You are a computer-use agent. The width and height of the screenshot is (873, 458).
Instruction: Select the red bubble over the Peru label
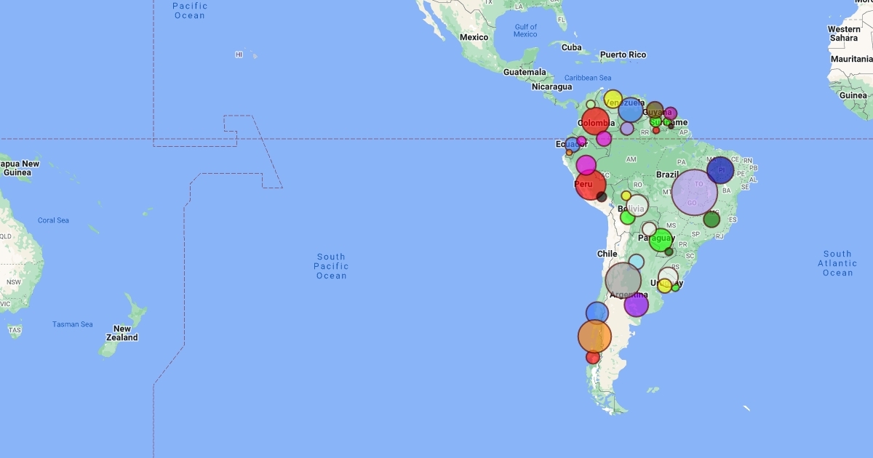[590, 185]
